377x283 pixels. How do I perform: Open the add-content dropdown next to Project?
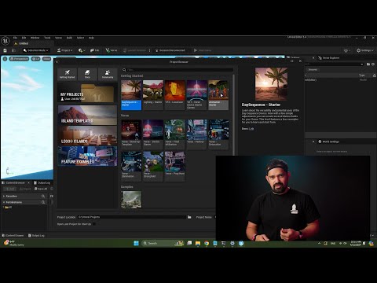point(82,50)
